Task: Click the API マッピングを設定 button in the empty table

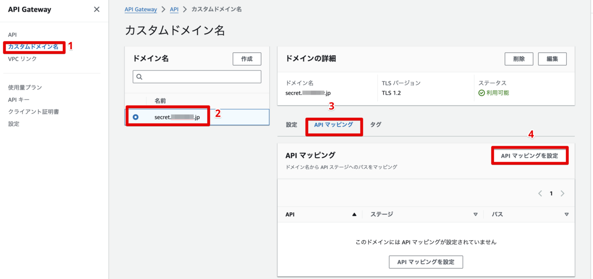Action: (x=426, y=262)
